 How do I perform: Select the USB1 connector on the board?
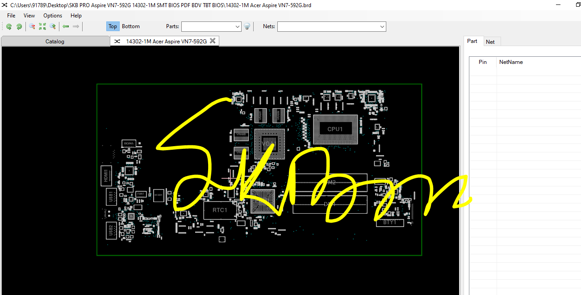(110, 197)
